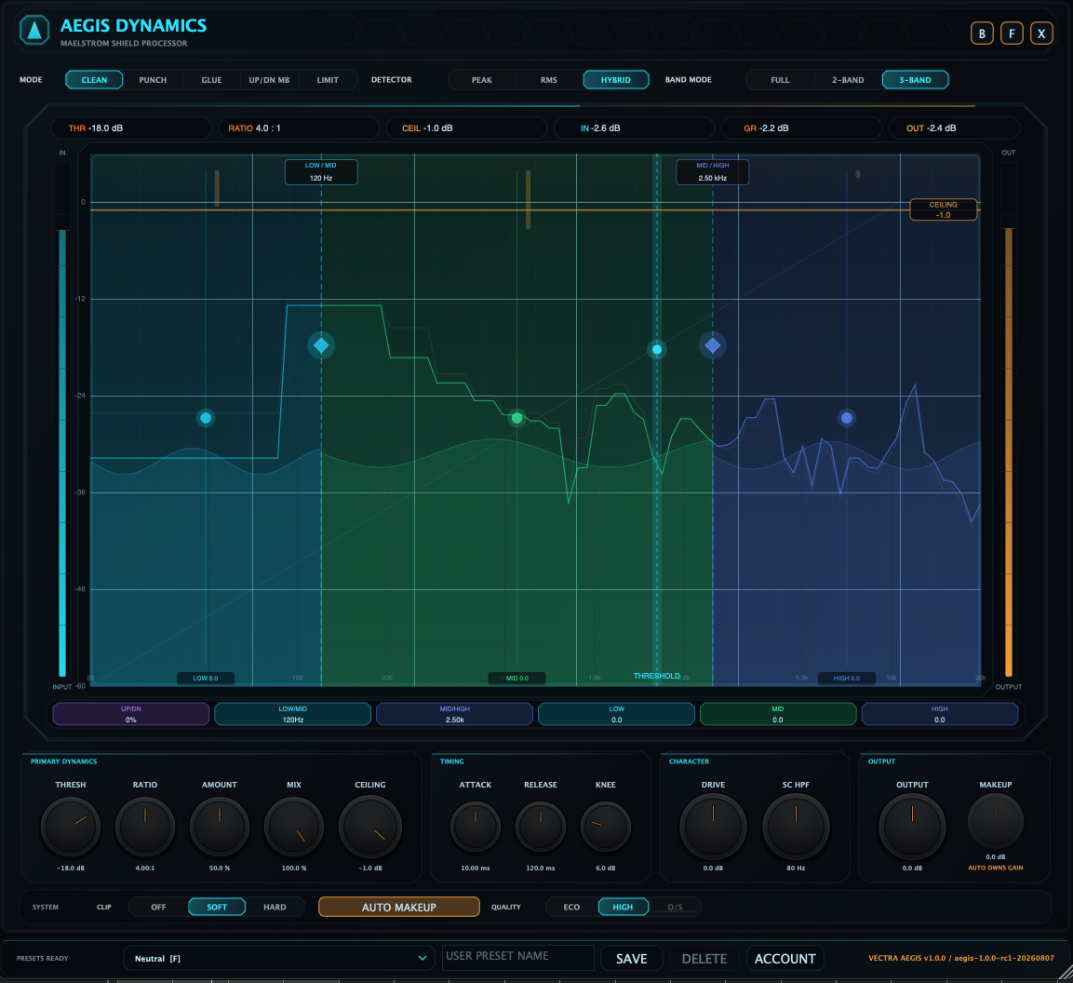Viewport: 1073px width, 983px height.
Task: Click the THR -18.0 dB readout
Action: click(x=130, y=128)
